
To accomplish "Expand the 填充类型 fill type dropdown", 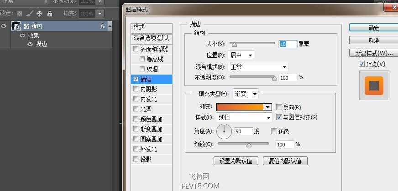I will 246,94.
